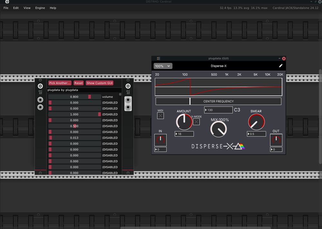The height and width of the screenshot is (229, 322).
Task: Click the disabled parameter slider at 1.000
Action: click(75, 114)
